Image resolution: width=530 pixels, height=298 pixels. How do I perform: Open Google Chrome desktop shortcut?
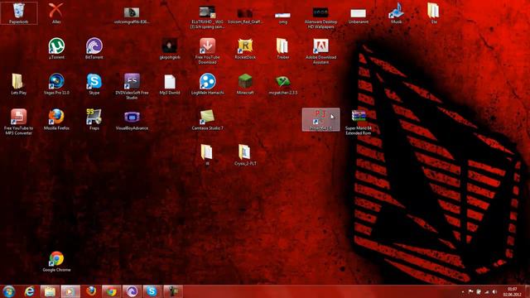tap(56, 262)
